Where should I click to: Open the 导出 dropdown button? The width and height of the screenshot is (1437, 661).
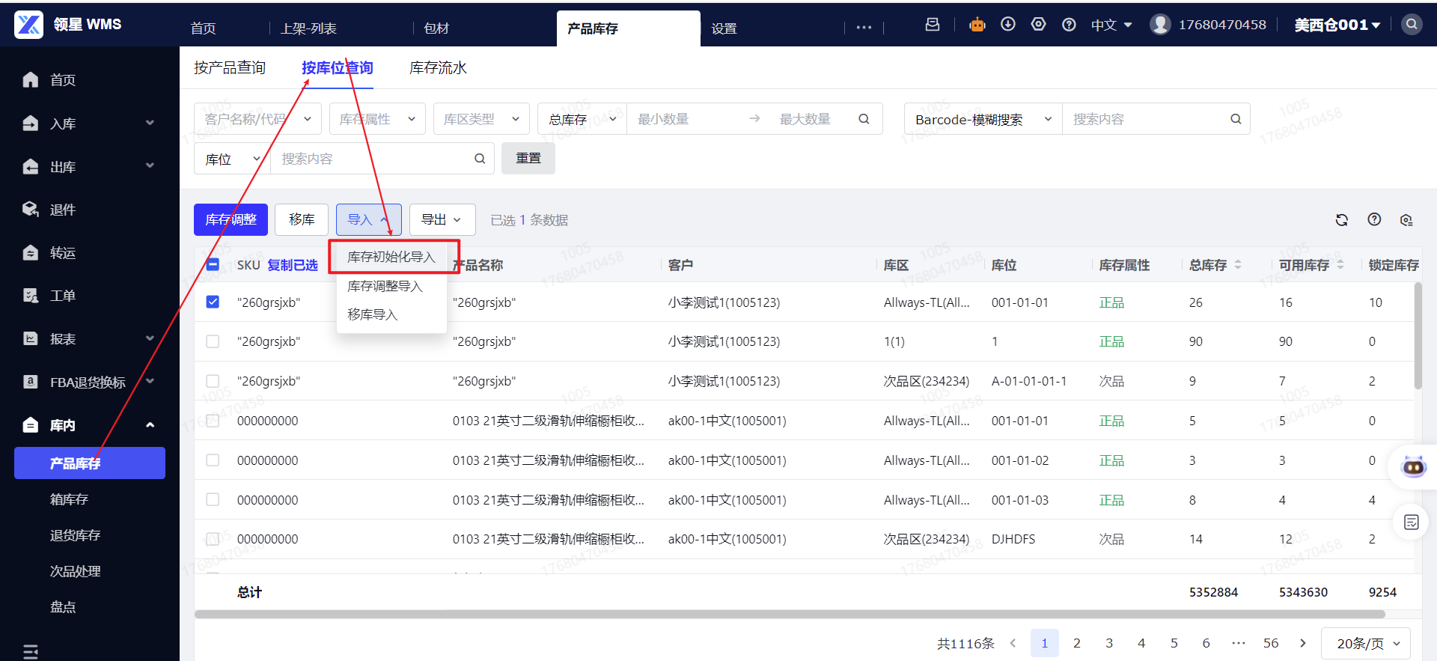tap(442, 219)
